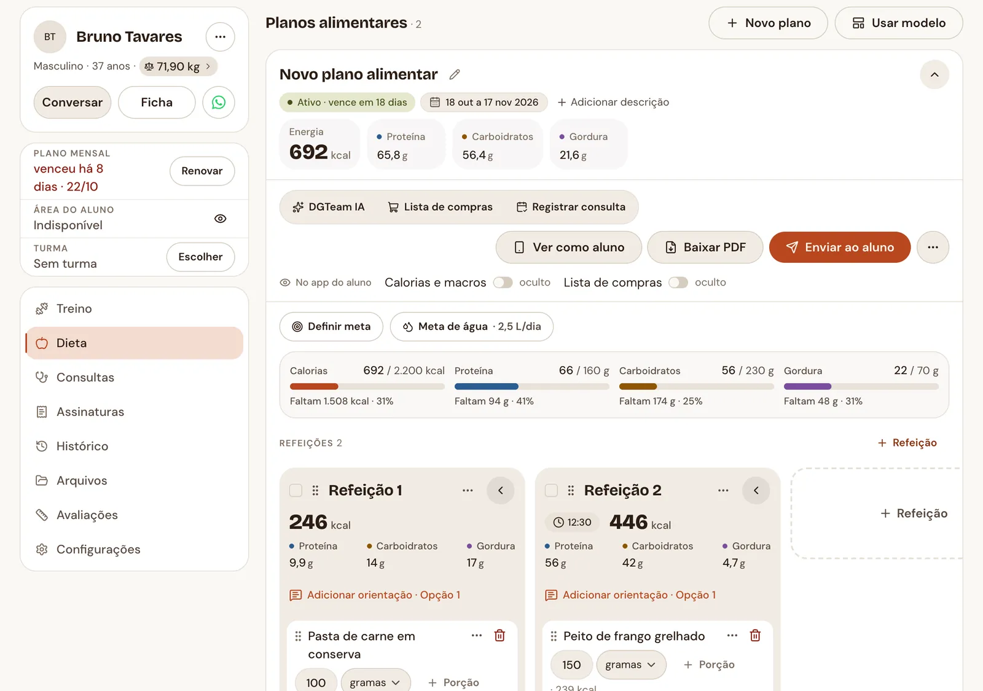Open gramas unit dropdown for Peito de frango
The width and height of the screenshot is (983, 691).
(631, 665)
